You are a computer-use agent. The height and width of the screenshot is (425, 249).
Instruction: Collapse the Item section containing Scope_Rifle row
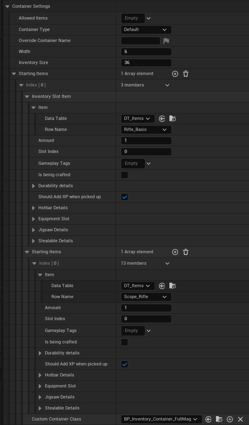(x=40, y=275)
